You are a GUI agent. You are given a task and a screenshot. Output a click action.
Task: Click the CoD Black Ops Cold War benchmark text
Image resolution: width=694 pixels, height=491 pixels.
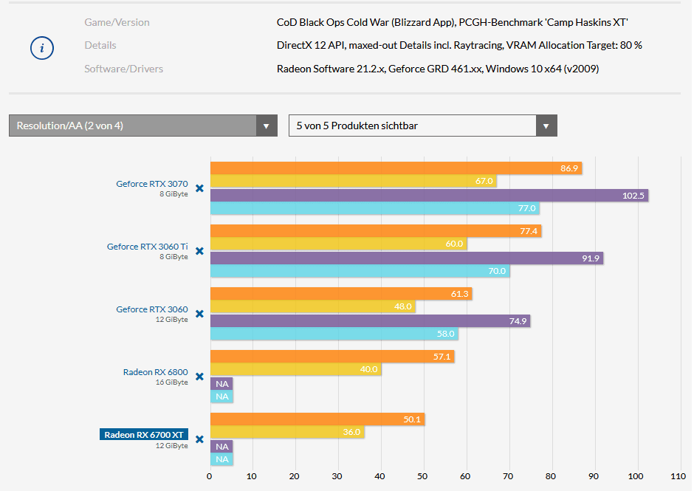[453, 23]
